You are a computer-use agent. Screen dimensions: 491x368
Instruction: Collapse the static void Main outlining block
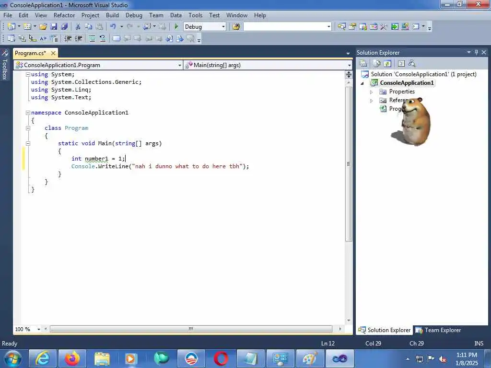[x=28, y=143]
